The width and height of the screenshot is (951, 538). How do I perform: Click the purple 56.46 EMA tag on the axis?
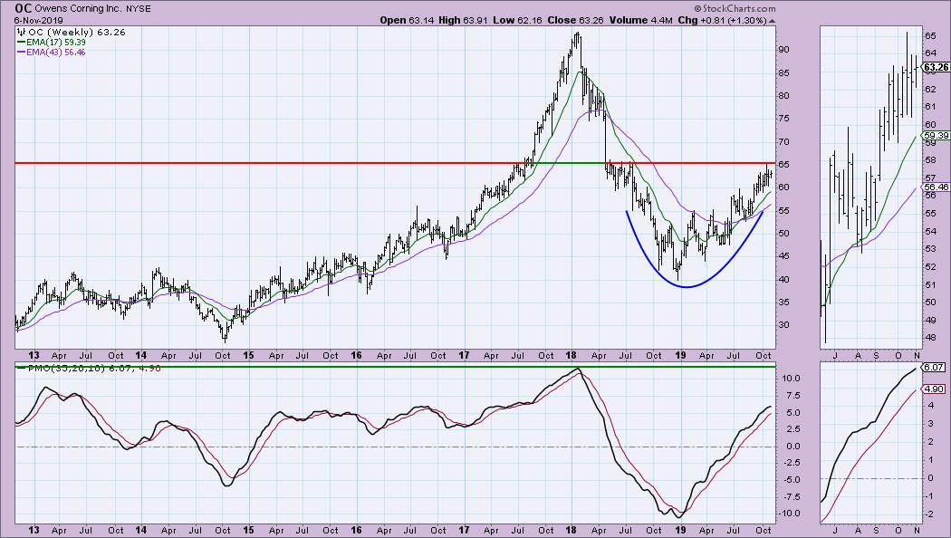936,187
